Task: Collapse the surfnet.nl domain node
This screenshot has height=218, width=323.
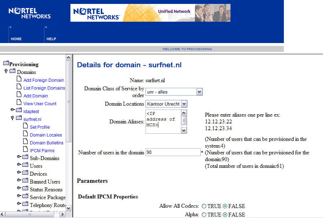Action: 12,118
